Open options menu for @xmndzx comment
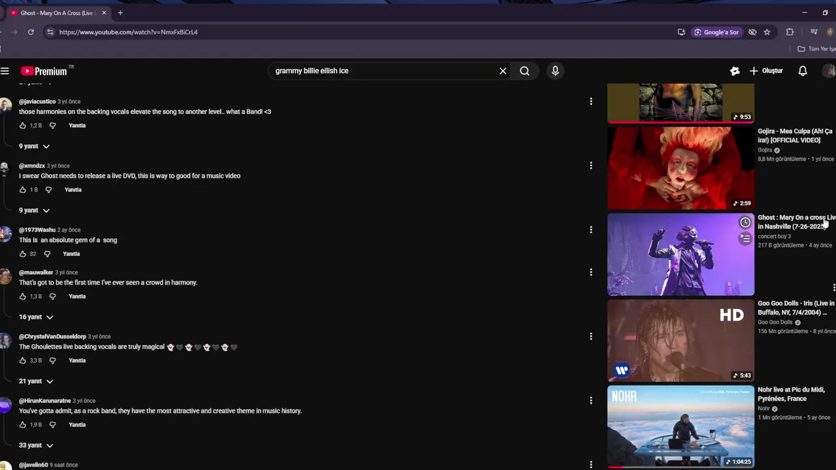 point(591,166)
